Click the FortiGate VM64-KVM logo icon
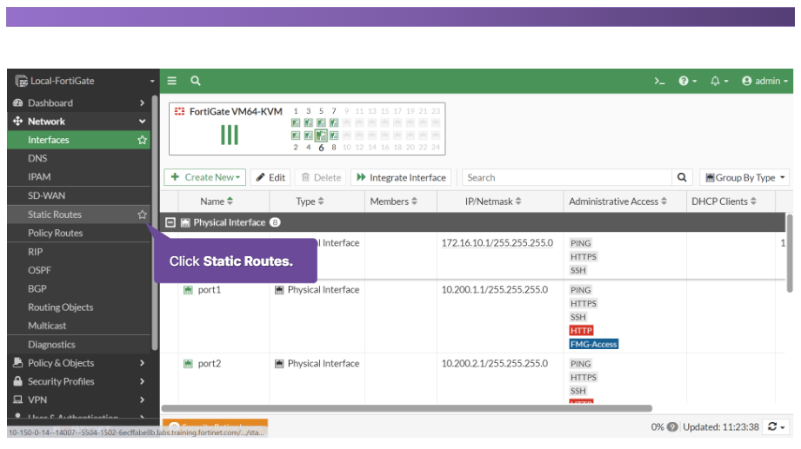Image resolution: width=801 pixels, height=449 pixels. [x=179, y=111]
